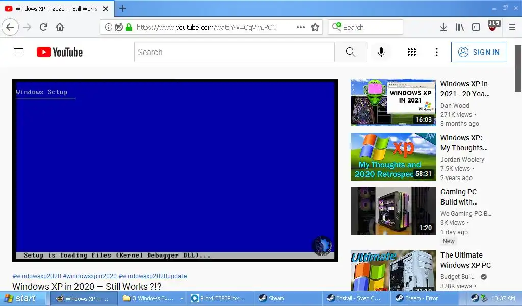Open the Library bookmarks and history icon
Viewport: 522px width, 306px height.
(x=460, y=27)
